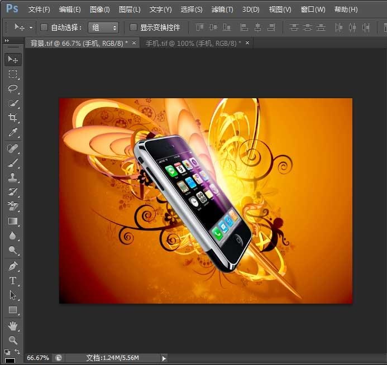Toggle the 显示变换控件 checkbox
The height and width of the screenshot is (365, 387).
(x=133, y=27)
